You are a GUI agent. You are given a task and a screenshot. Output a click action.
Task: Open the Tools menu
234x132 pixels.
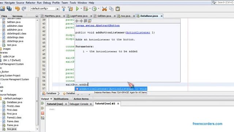73,3
